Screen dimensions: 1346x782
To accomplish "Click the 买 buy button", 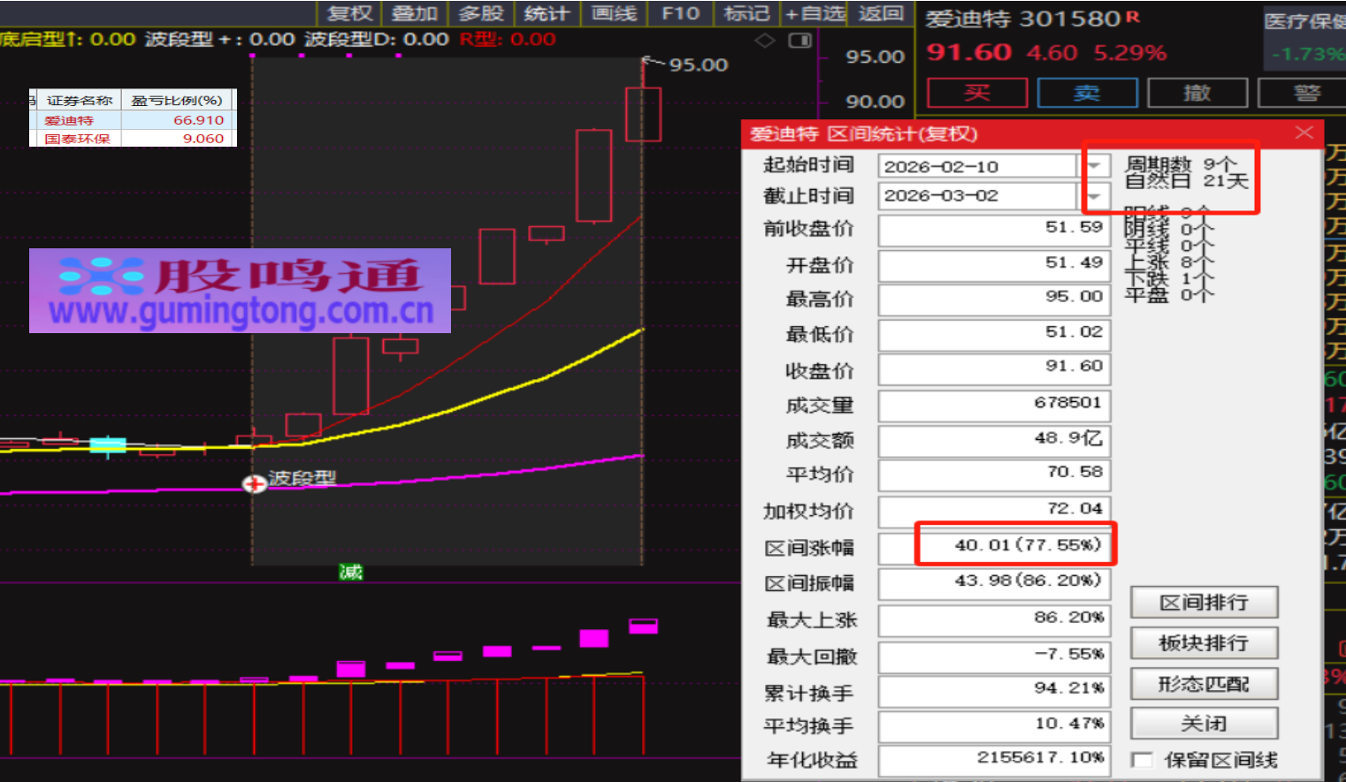I will pyautogui.click(x=977, y=93).
